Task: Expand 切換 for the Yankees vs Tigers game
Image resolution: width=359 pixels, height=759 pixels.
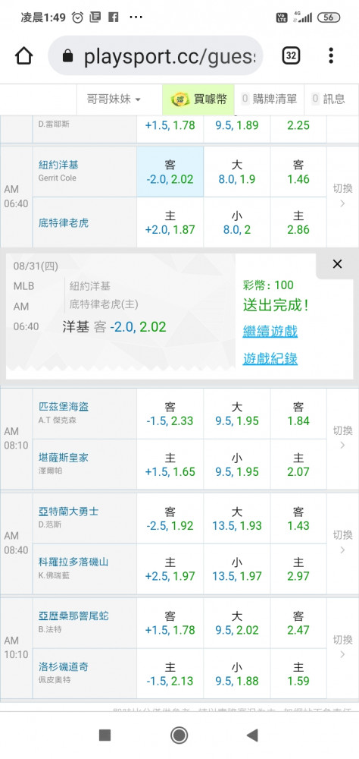Action: tap(342, 196)
